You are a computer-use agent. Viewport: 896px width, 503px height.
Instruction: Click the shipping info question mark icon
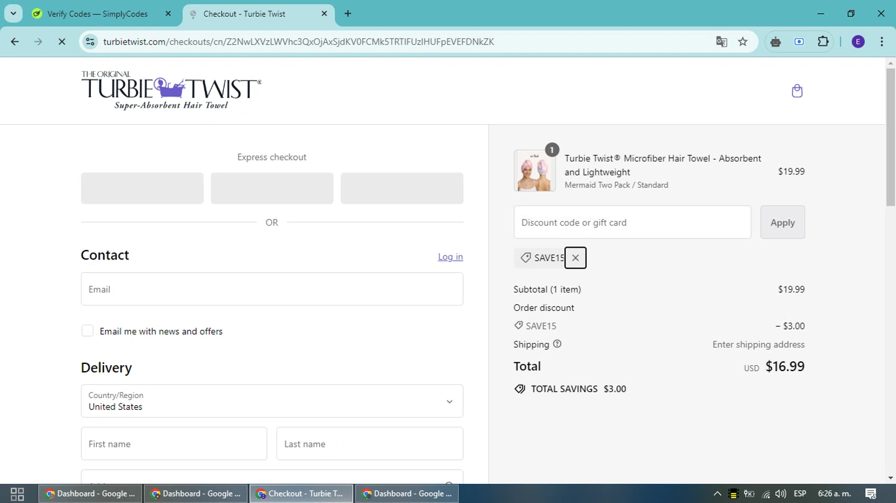tap(557, 344)
